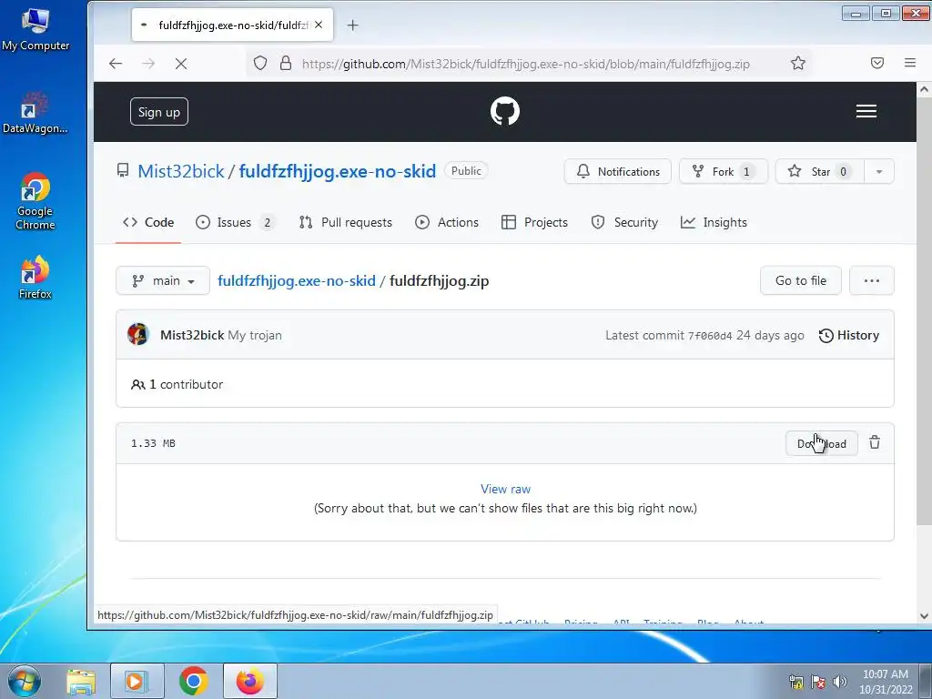
Task: Click the taskbar clock showing 10:07 AM
Action: [x=886, y=682]
